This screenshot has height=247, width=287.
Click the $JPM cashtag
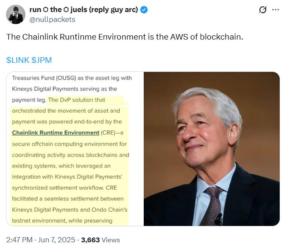[x=42, y=60]
